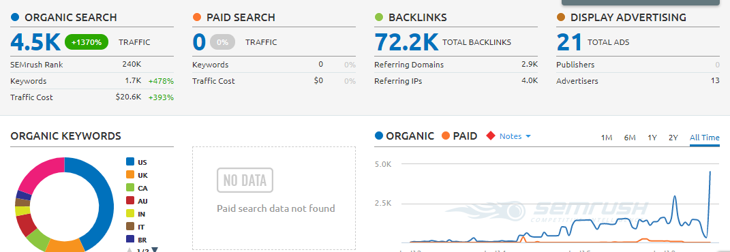Click the +1370% green badge
Viewport: 730px width, 252px height.
coord(87,42)
